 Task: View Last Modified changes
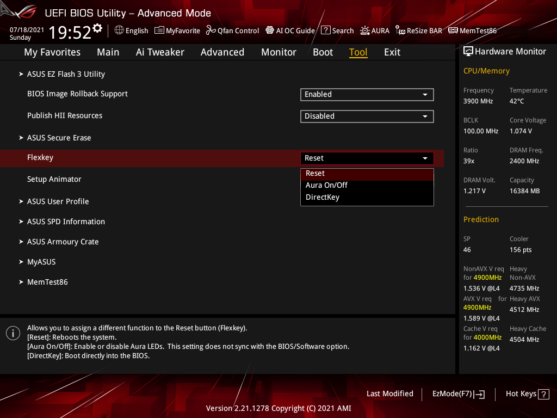(x=389, y=394)
